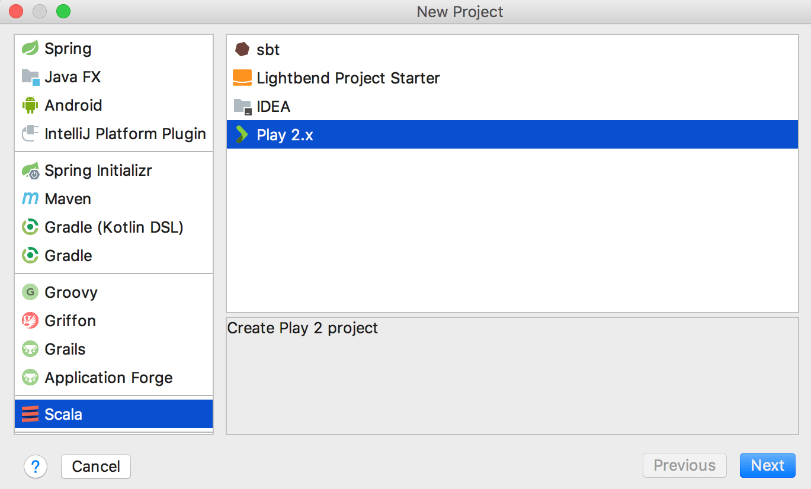Open help with the question mark button
The image size is (811, 489).
36,467
